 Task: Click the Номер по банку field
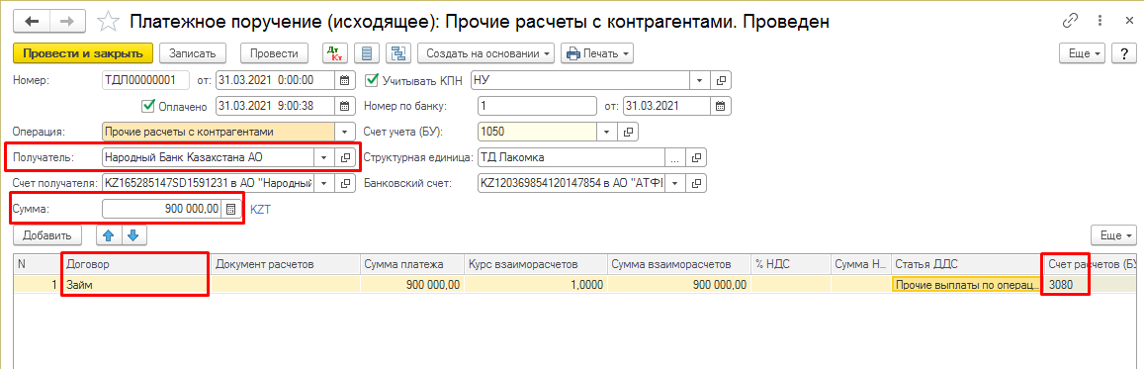[x=536, y=106]
